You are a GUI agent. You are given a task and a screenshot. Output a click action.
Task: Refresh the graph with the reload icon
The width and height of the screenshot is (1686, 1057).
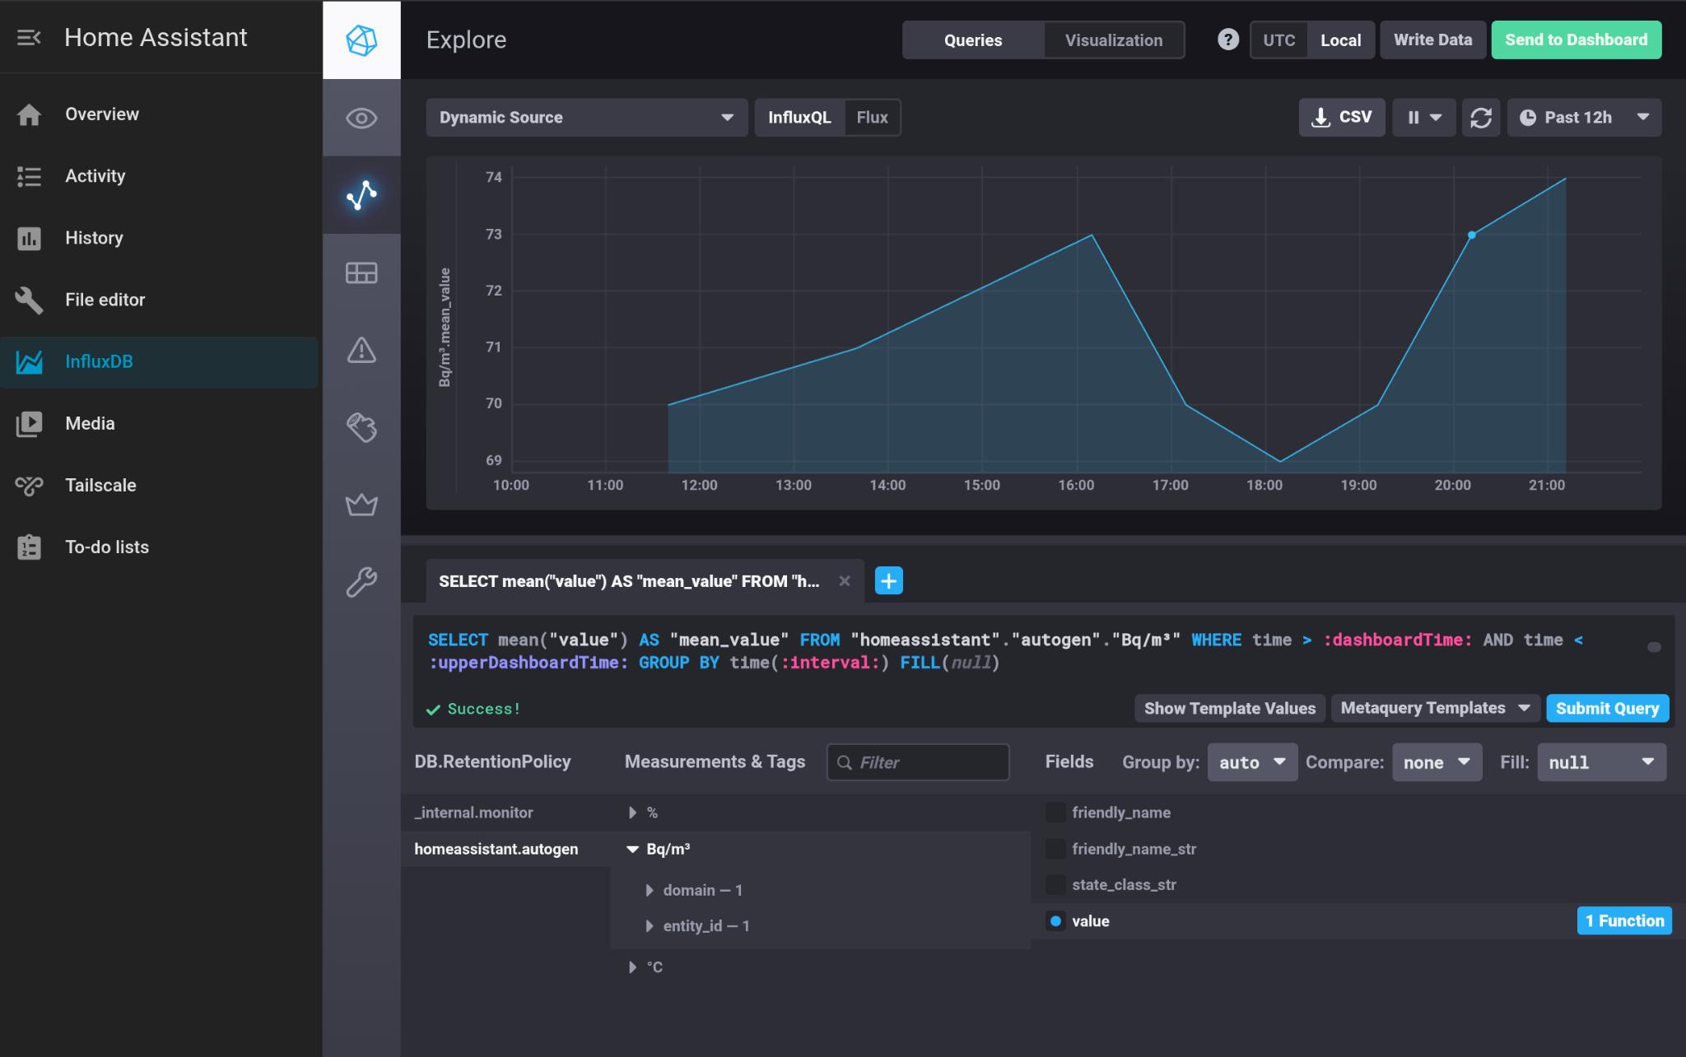tap(1480, 118)
